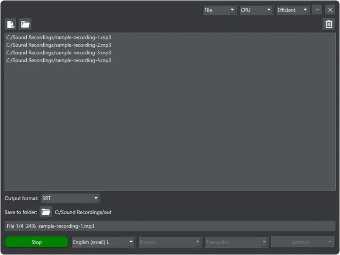The width and height of the screenshot is (340, 255).
Task: Select sample-recording-2.mp3 in the file list
Action: click(170, 45)
